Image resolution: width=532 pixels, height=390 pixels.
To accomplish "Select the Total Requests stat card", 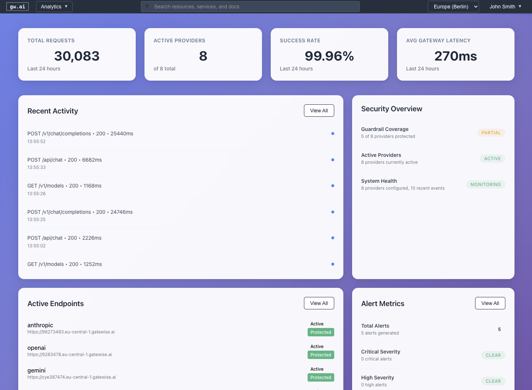I will pyautogui.click(x=77, y=54).
